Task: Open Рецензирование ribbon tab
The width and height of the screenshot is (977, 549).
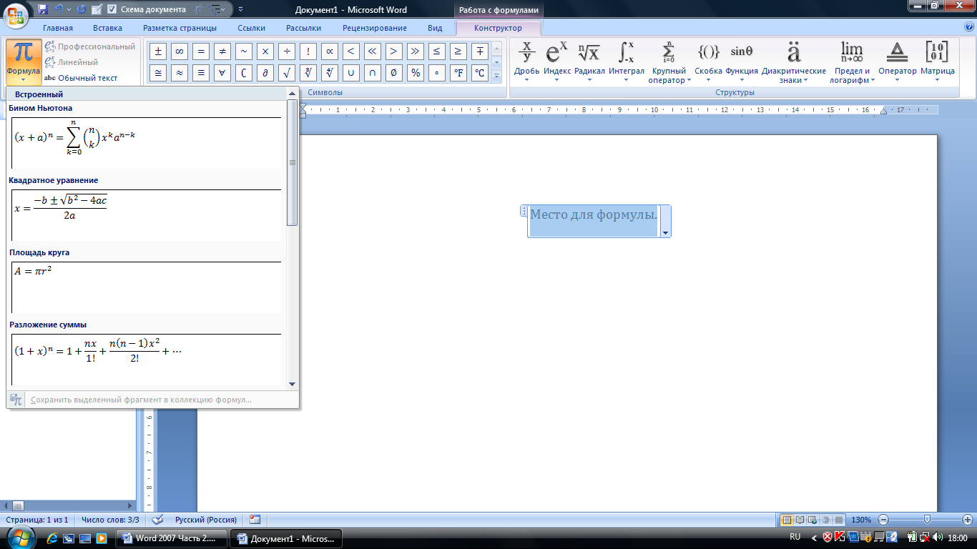Action: pyautogui.click(x=375, y=28)
